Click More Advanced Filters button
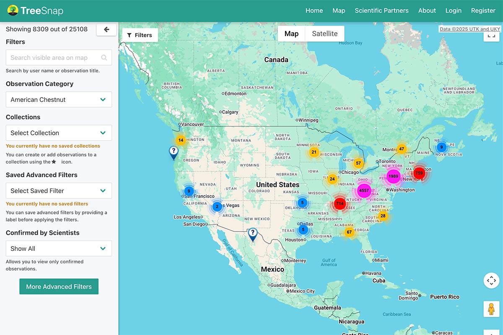The image size is (503, 335). pos(59,286)
